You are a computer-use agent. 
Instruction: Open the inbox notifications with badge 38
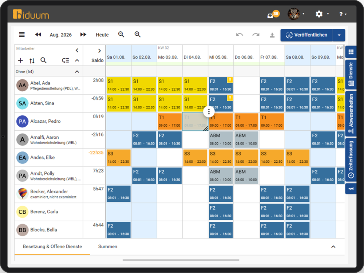273,15
